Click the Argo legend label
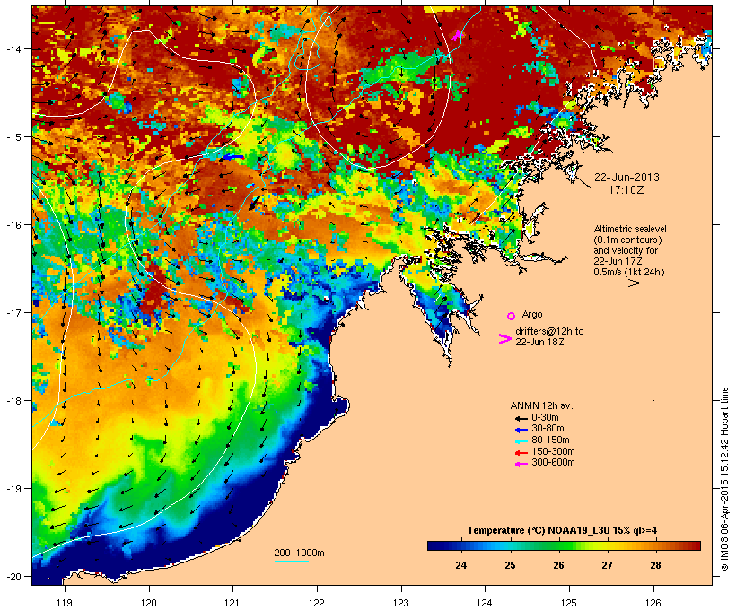Image resolution: width=736 pixels, height=610 pixels. [532, 314]
